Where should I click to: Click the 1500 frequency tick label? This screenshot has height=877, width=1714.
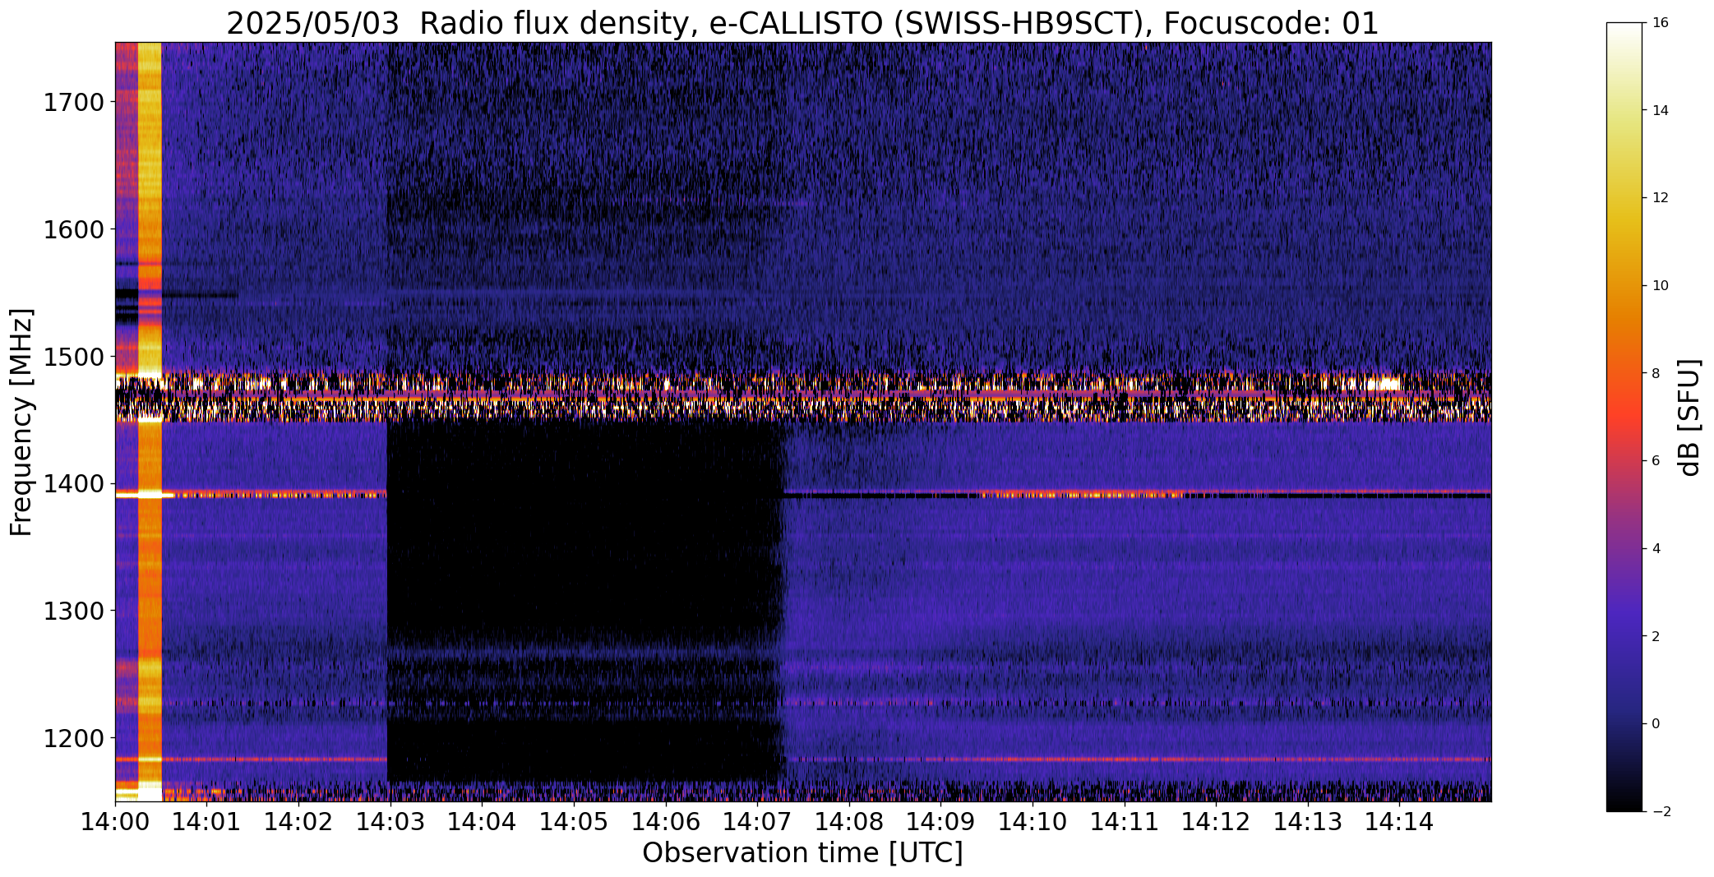(74, 357)
